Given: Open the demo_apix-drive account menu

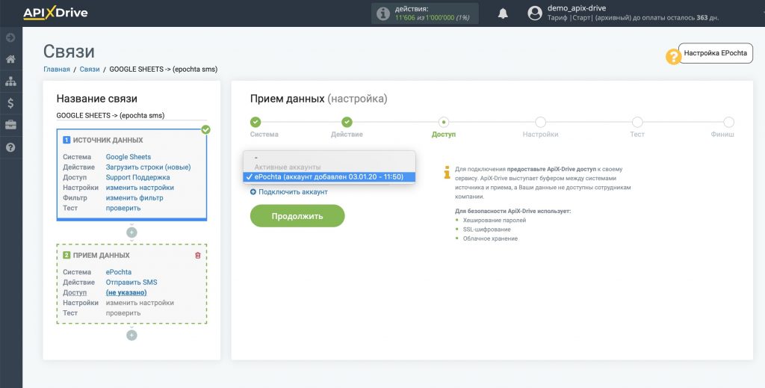Looking at the screenshot, I should [x=577, y=8].
